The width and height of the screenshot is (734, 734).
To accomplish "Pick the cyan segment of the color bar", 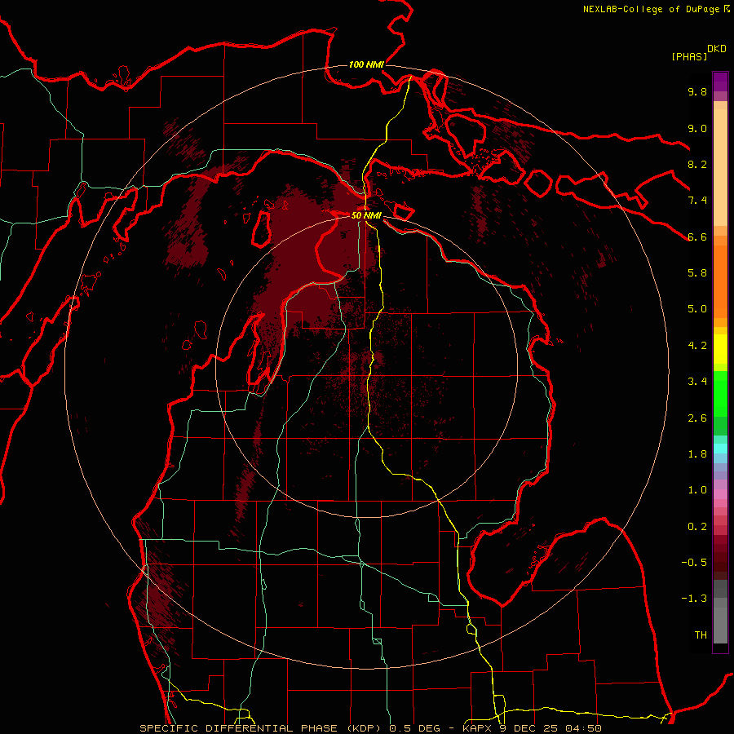I will [720, 449].
